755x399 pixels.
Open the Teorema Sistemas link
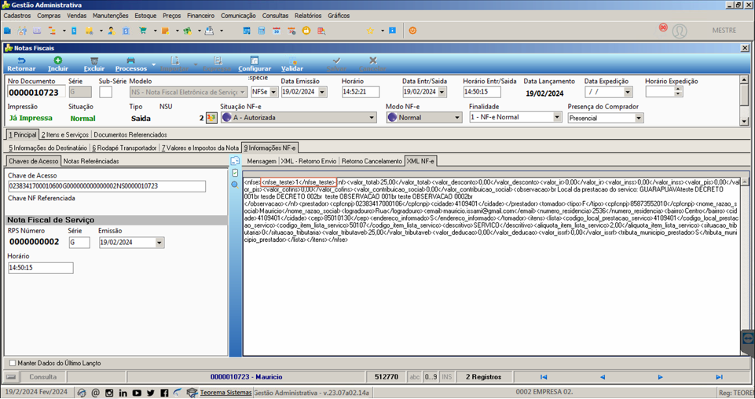(x=225, y=393)
